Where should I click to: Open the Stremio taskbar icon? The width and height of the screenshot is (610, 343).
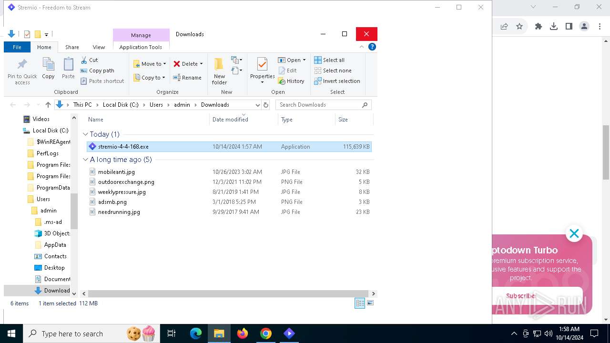[289, 333]
